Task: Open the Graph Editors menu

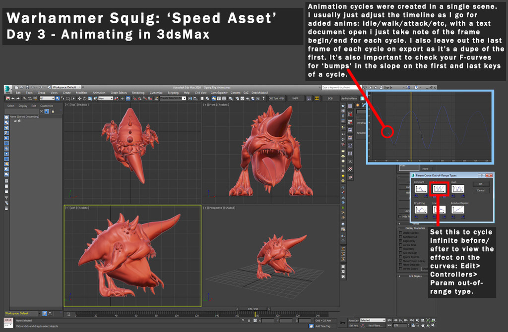Action: point(119,93)
